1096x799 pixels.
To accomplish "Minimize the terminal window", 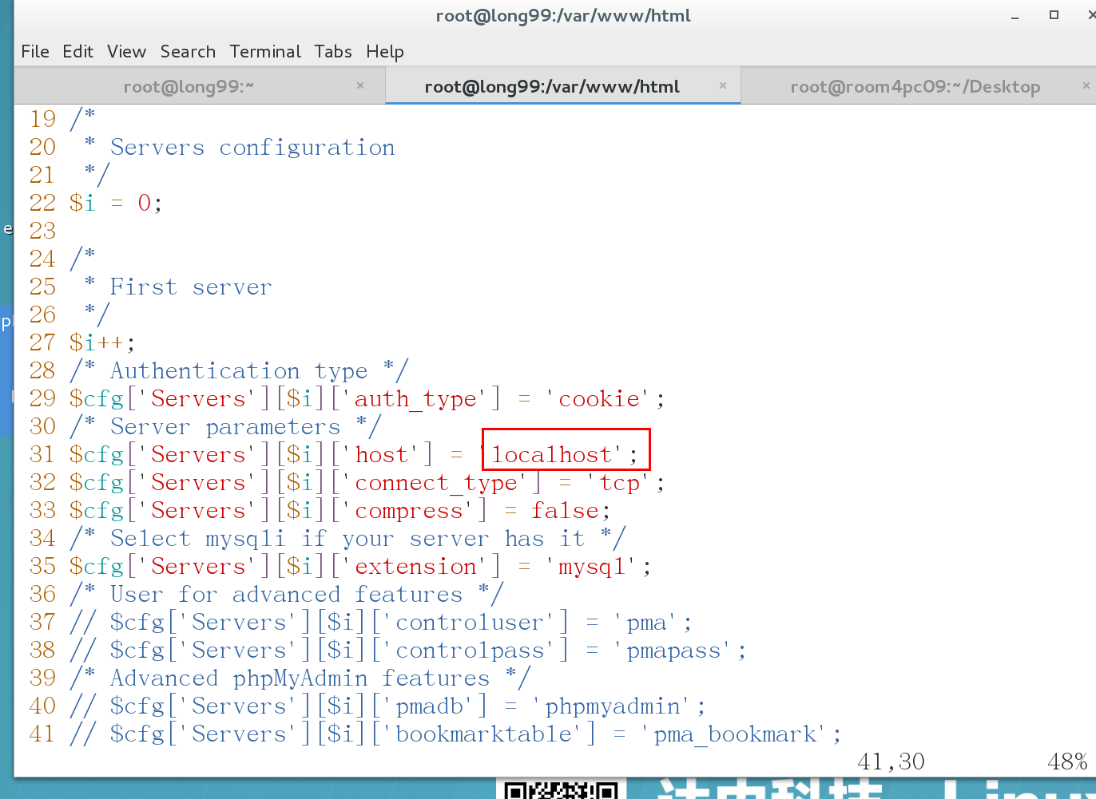I will click(1015, 16).
